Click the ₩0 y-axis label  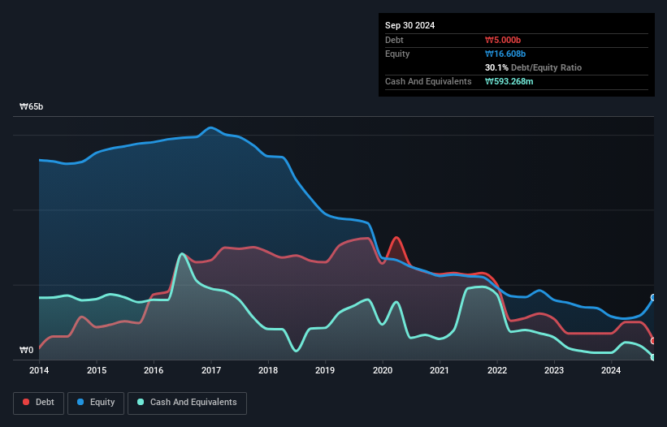(x=26, y=350)
